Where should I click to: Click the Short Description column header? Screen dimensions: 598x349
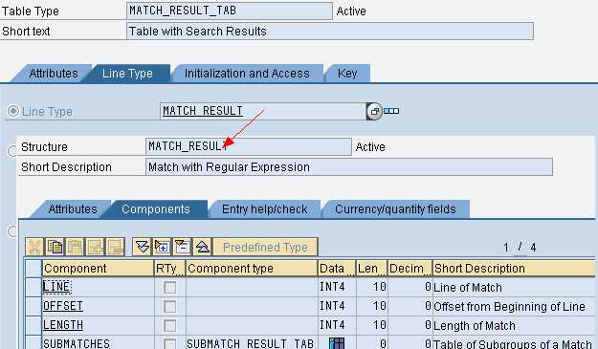pos(514,269)
